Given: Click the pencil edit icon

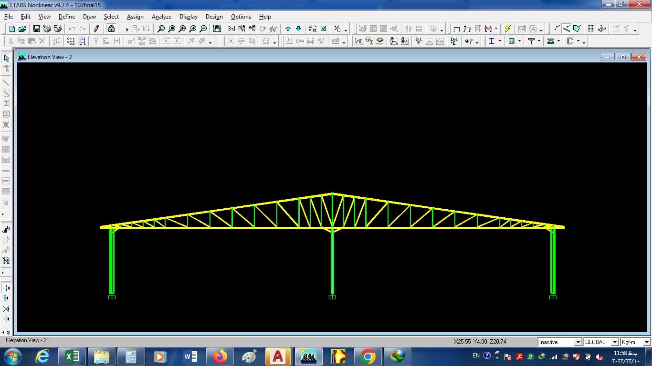Looking at the screenshot, I should pos(96,29).
